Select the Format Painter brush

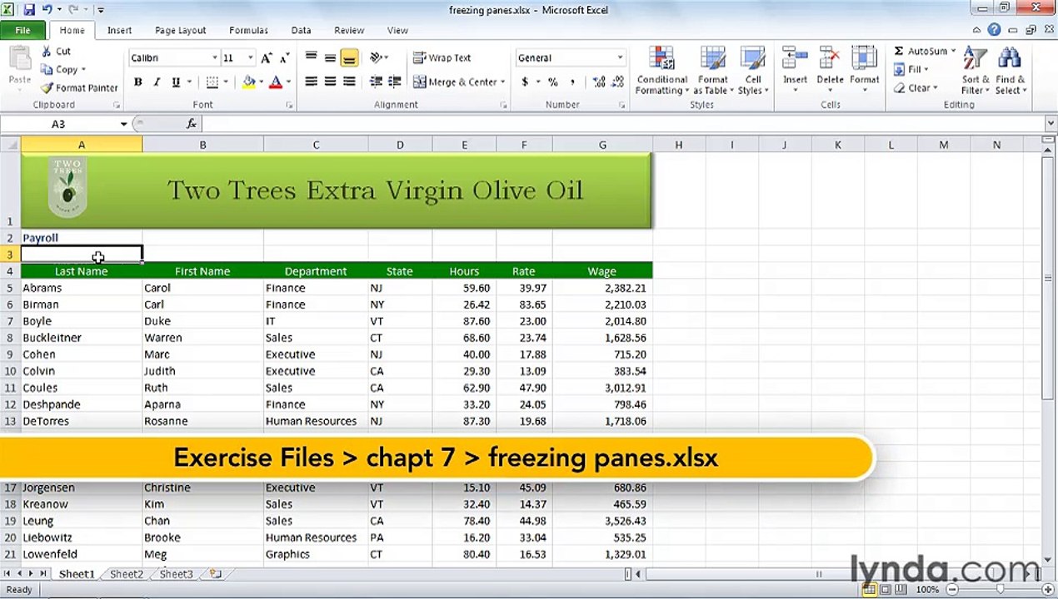[x=47, y=87]
